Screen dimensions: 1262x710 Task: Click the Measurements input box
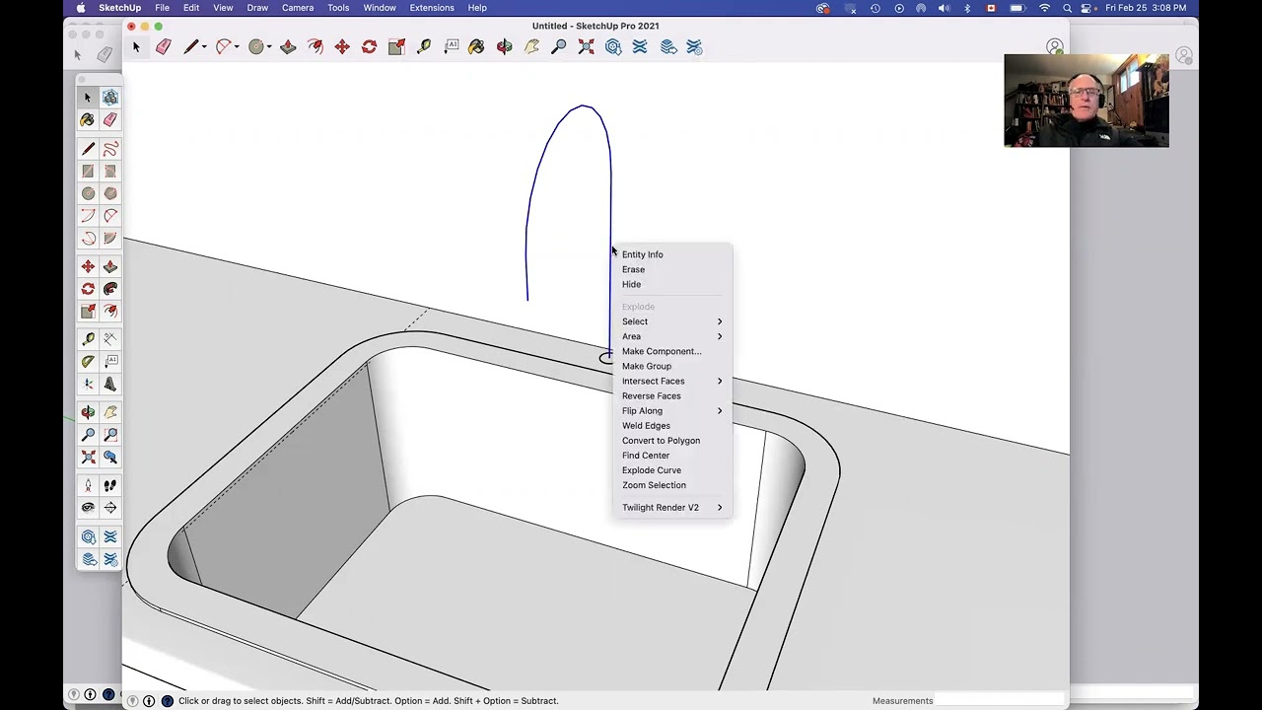tap(1000, 701)
